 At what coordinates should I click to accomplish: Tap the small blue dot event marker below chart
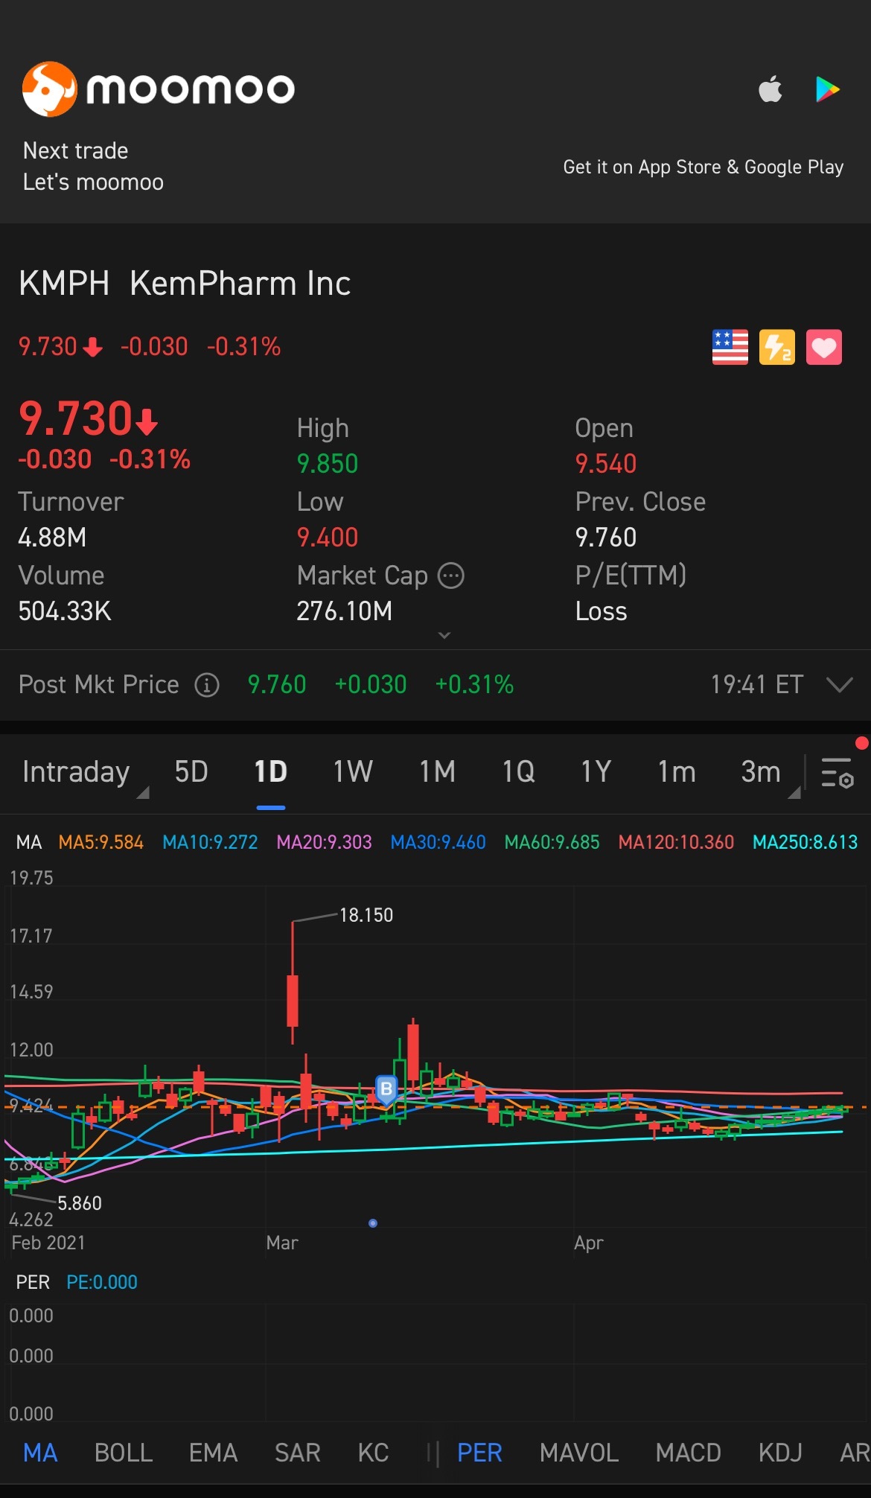pyautogui.click(x=373, y=1223)
